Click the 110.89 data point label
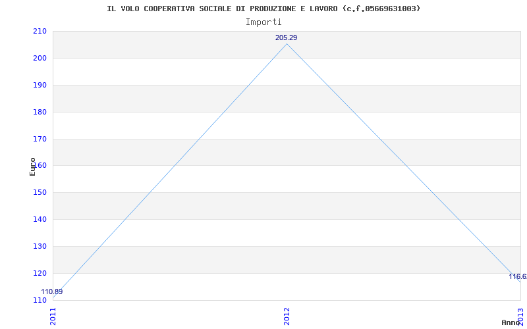The width and height of the screenshot is (527, 329). [x=52, y=291]
